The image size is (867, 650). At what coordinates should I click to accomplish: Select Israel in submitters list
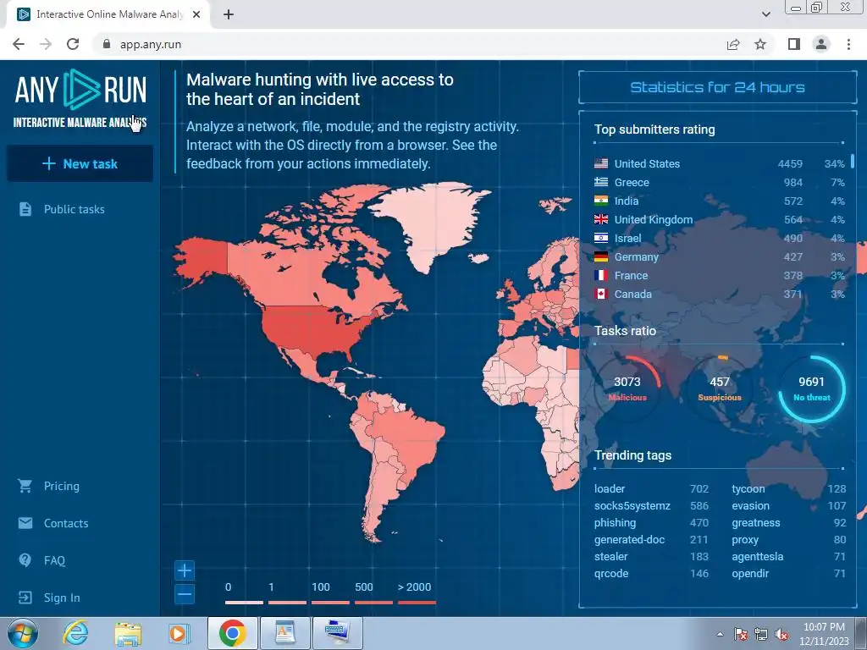pos(719,238)
